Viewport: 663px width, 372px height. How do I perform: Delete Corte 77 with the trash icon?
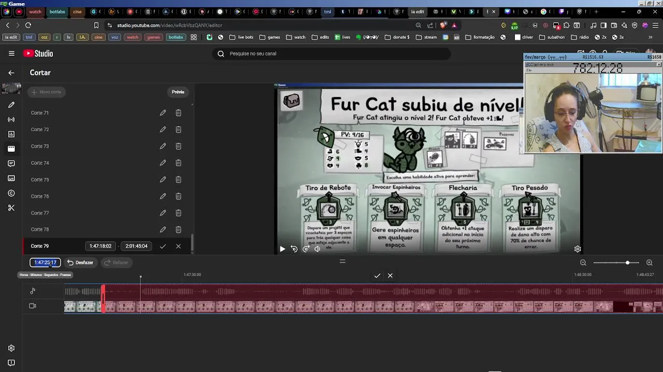coord(178,213)
